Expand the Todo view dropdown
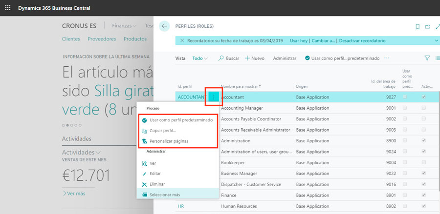440x214 pixels. pyautogui.click(x=200, y=58)
